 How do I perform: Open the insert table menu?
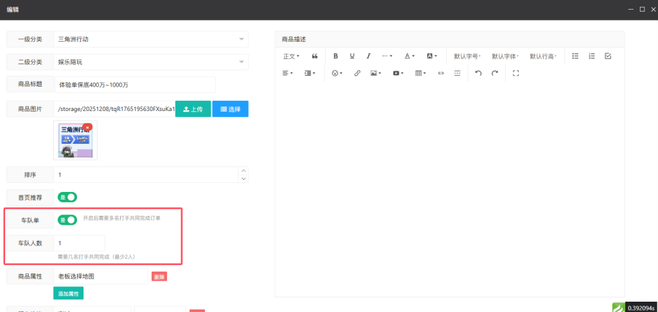(420, 73)
